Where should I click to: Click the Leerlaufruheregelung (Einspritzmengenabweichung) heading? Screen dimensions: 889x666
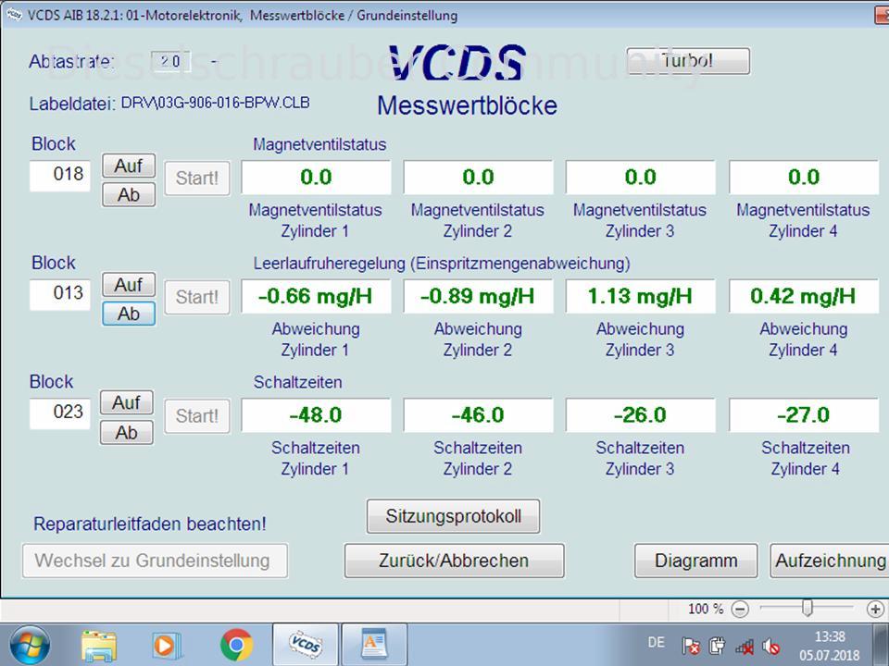442,264
